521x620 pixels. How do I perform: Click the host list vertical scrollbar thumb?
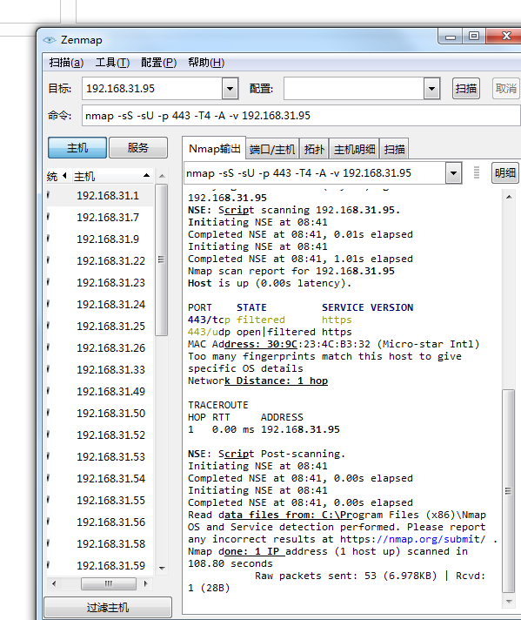tap(161, 259)
